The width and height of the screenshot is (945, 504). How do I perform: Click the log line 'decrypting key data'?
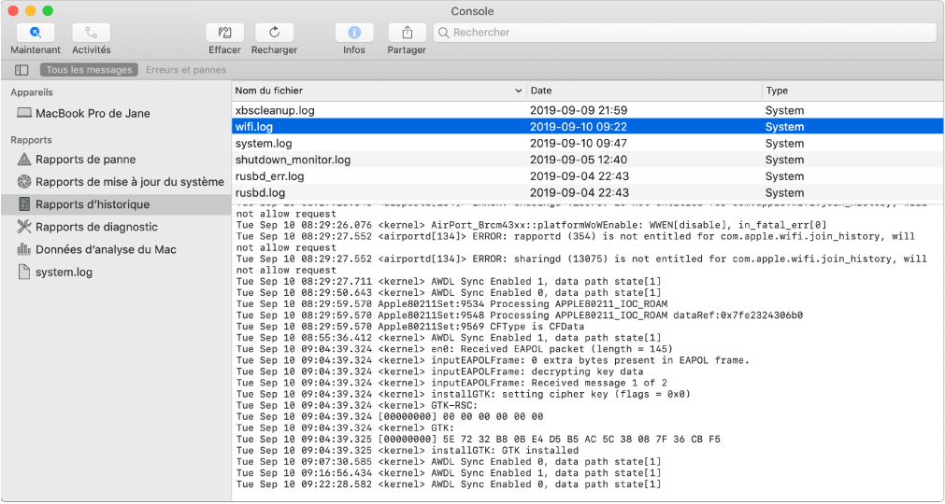[440, 371]
